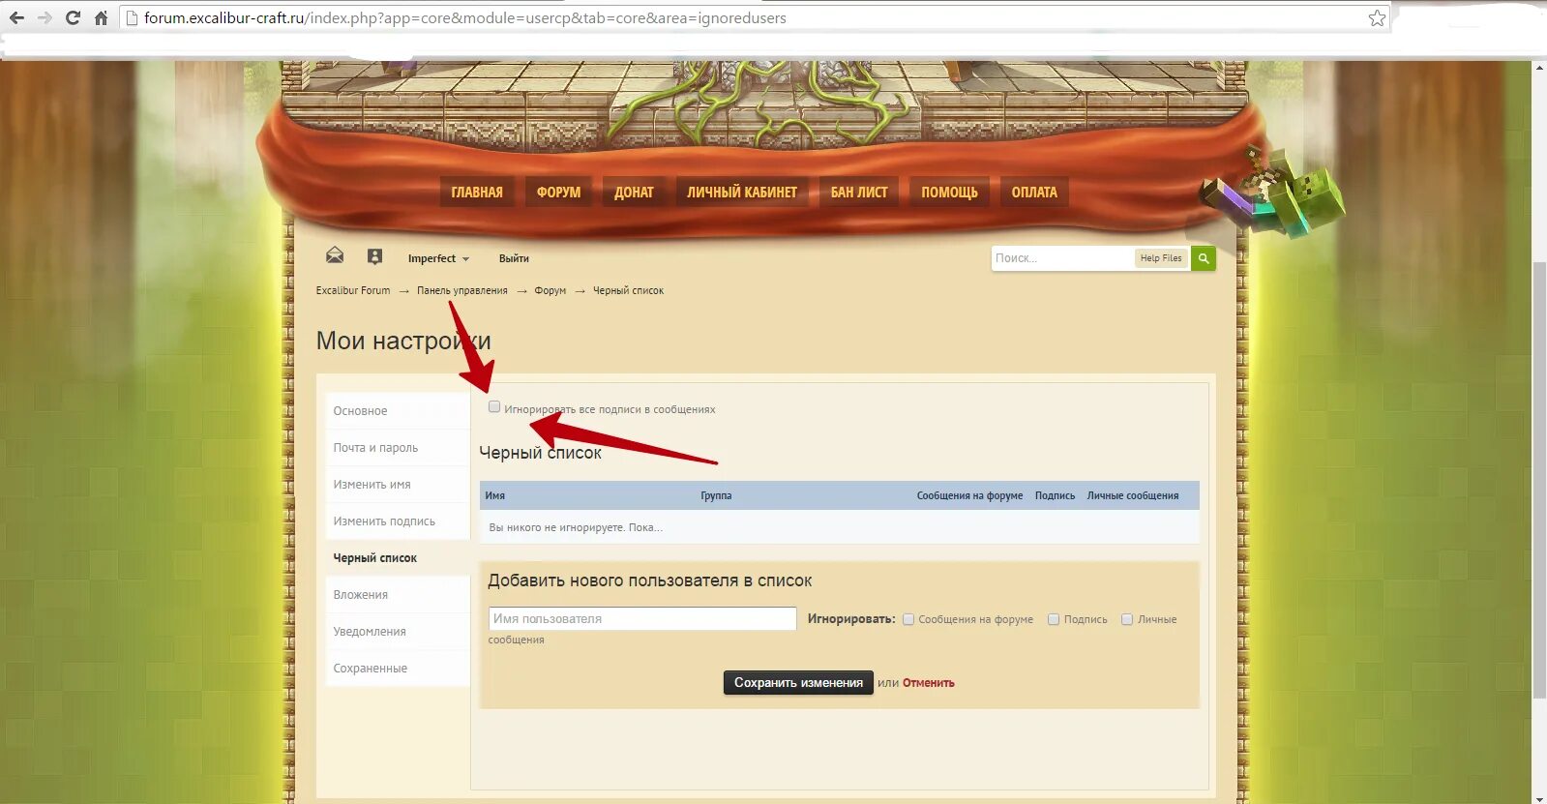Tick the Подпись ignore checkbox
The image size is (1547, 804).
pyautogui.click(x=1054, y=619)
